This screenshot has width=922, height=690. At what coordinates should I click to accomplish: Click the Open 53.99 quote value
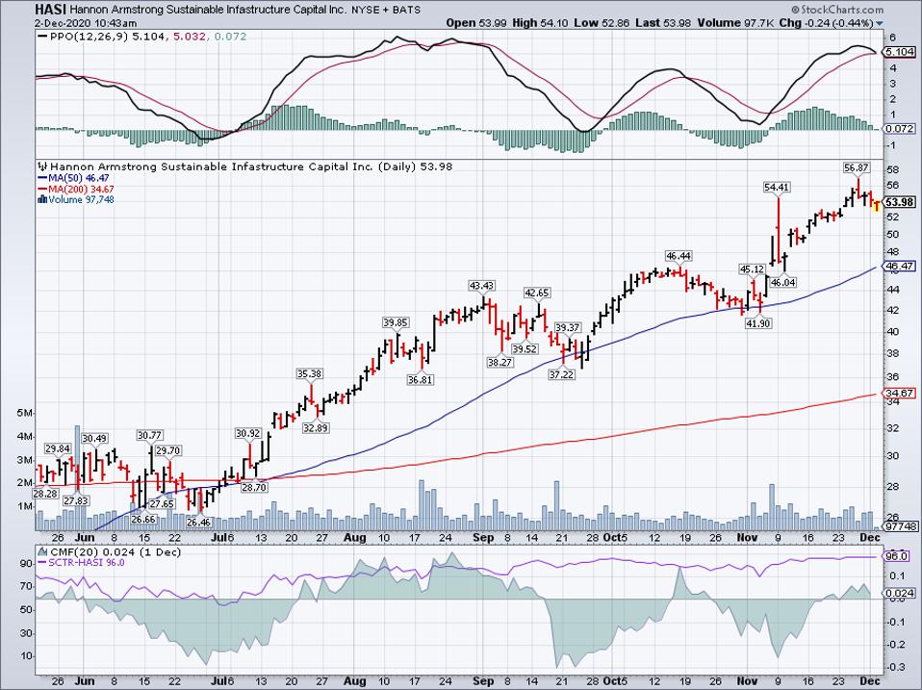[477, 23]
